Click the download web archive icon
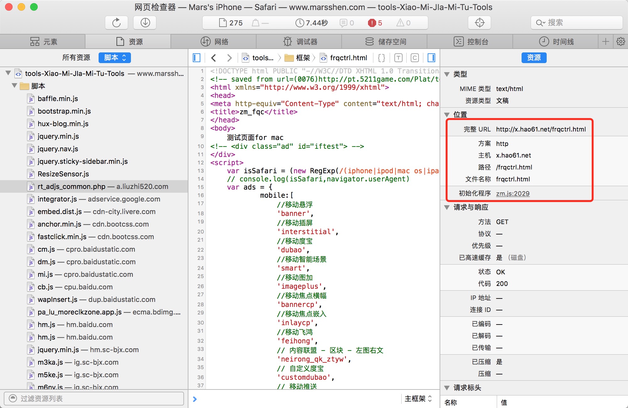This screenshot has height=408, width=628. pyautogui.click(x=145, y=23)
